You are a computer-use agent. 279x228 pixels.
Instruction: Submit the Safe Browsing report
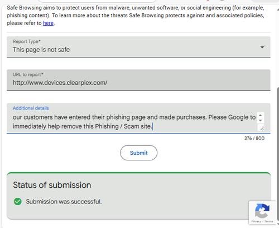tap(138, 153)
